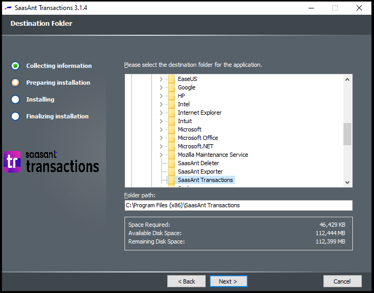This screenshot has height=293, width=374.
Task: Select the Internet Explorer folder name
Action: click(199, 113)
